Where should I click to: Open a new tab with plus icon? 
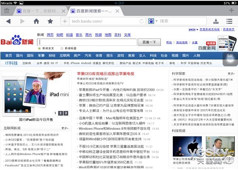232,10
